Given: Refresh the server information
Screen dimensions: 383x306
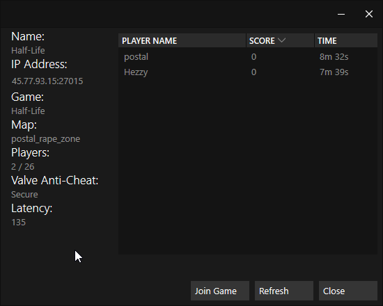Looking at the screenshot, I should coord(284,291).
